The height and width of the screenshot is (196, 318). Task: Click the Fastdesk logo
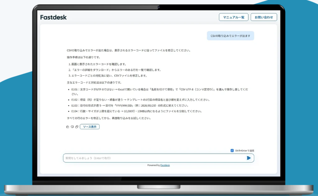[53, 17]
